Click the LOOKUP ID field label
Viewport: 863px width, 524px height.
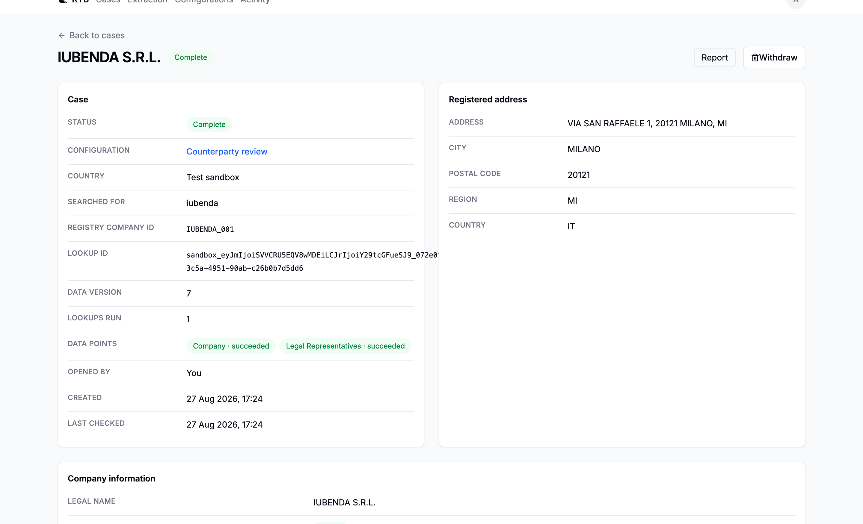pyautogui.click(x=88, y=253)
